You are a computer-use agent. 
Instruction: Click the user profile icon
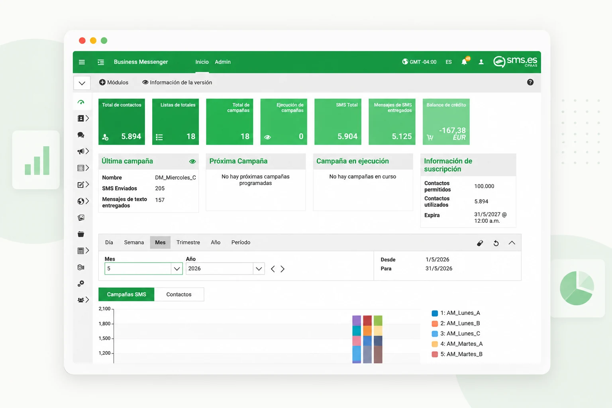(x=481, y=62)
